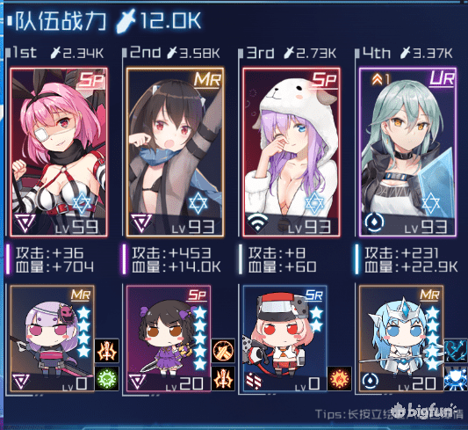Select the crossed swords skill icon
The image size is (468, 430).
(x=223, y=351)
